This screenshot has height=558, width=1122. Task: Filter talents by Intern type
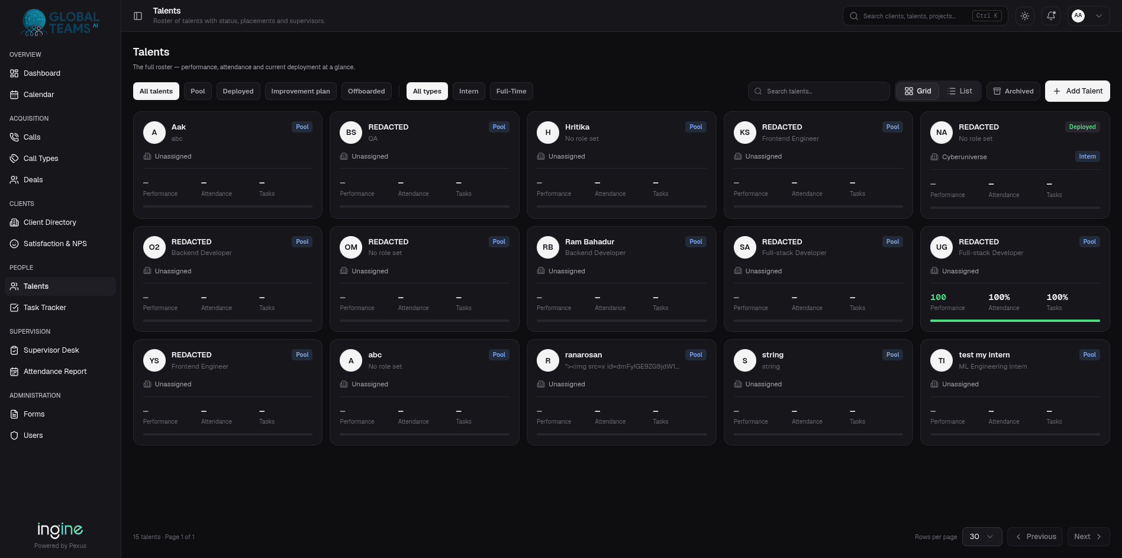point(469,91)
